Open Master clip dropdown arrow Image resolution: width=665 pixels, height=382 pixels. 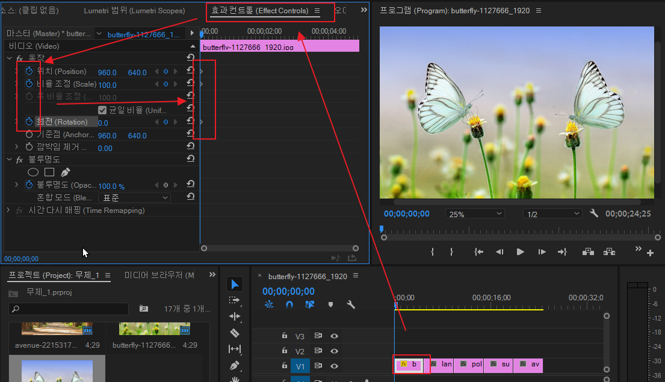99,34
